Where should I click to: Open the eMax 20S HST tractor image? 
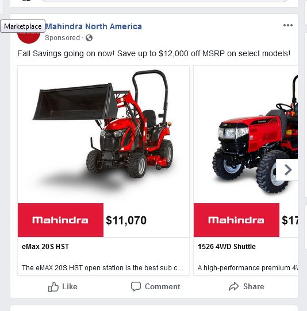tap(103, 134)
